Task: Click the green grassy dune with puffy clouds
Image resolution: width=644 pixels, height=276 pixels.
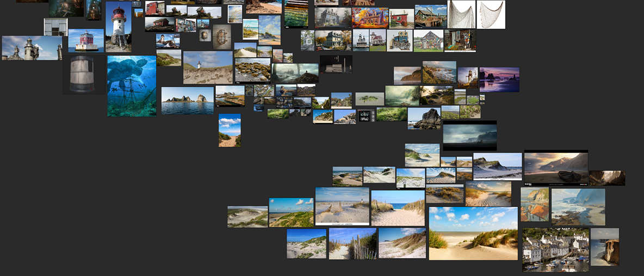Action: click(x=291, y=212)
